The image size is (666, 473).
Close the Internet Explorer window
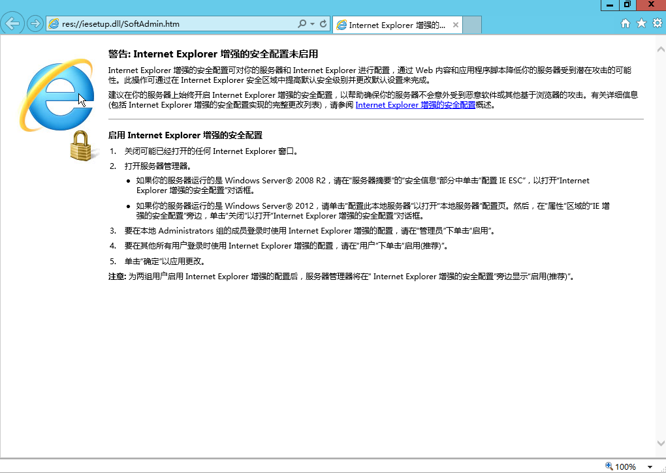click(x=651, y=5)
